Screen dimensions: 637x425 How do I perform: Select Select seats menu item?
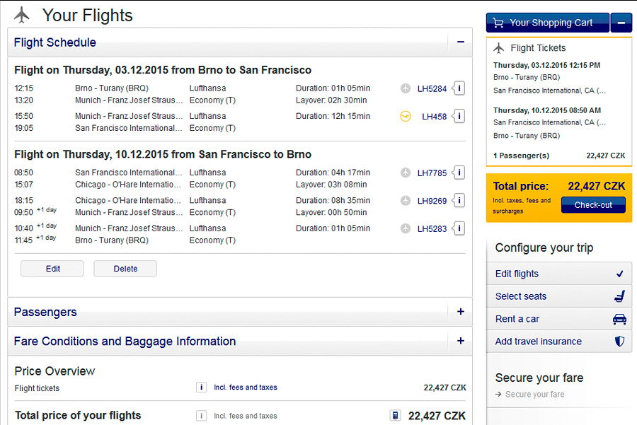(x=559, y=296)
